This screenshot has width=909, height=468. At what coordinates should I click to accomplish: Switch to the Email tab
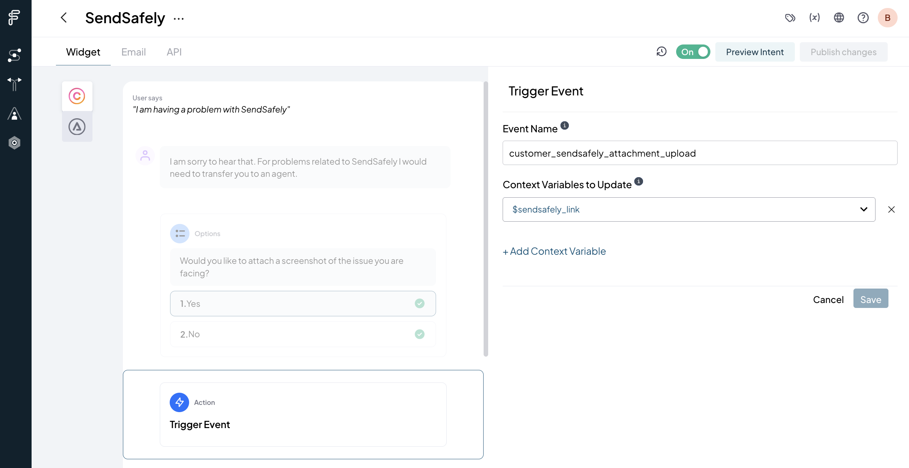(x=133, y=52)
